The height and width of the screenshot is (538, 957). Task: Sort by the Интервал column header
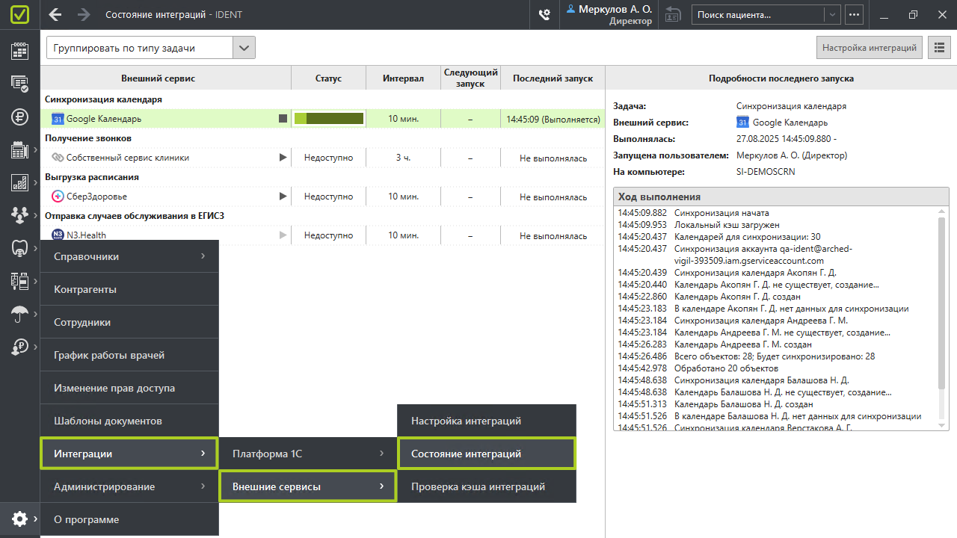[403, 78]
